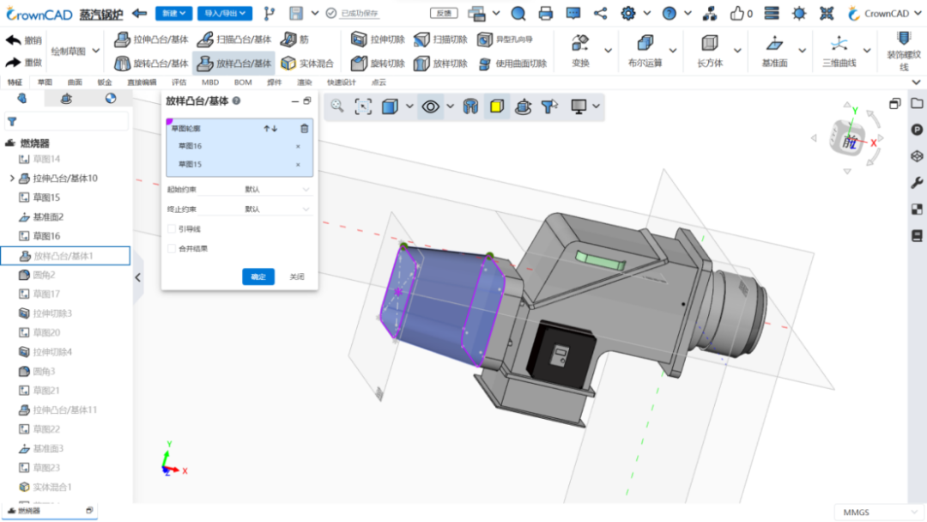Select the 旋转切除 revolve cut tool
The width and height of the screenshot is (927, 522).
pyautogui.click(x=378, y=64)
